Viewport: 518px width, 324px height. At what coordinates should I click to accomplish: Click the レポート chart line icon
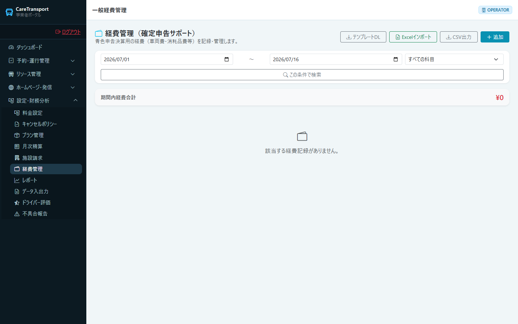(17, 180)
